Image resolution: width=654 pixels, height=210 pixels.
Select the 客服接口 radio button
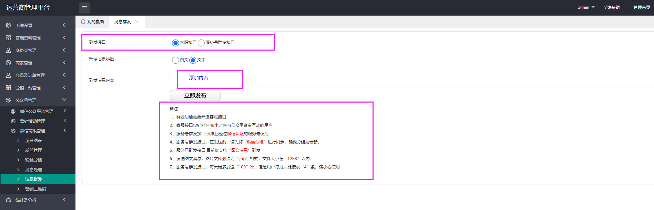[x=176, y=43]
